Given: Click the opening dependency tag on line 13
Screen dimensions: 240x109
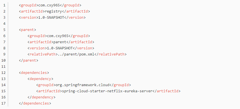Looking at the screenshot, I should point(40,79).
